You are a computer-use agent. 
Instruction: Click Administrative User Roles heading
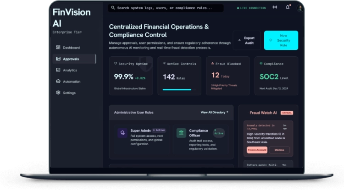(133, 113)
